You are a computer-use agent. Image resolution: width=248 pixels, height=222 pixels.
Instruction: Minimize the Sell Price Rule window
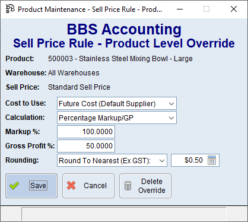tap(180, 9)
